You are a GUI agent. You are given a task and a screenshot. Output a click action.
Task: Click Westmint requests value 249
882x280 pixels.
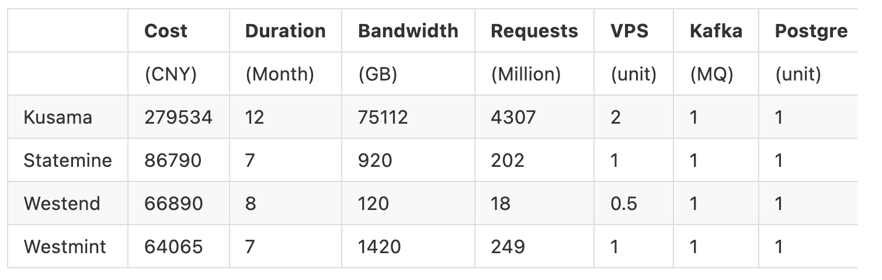[x=508, y=247]
